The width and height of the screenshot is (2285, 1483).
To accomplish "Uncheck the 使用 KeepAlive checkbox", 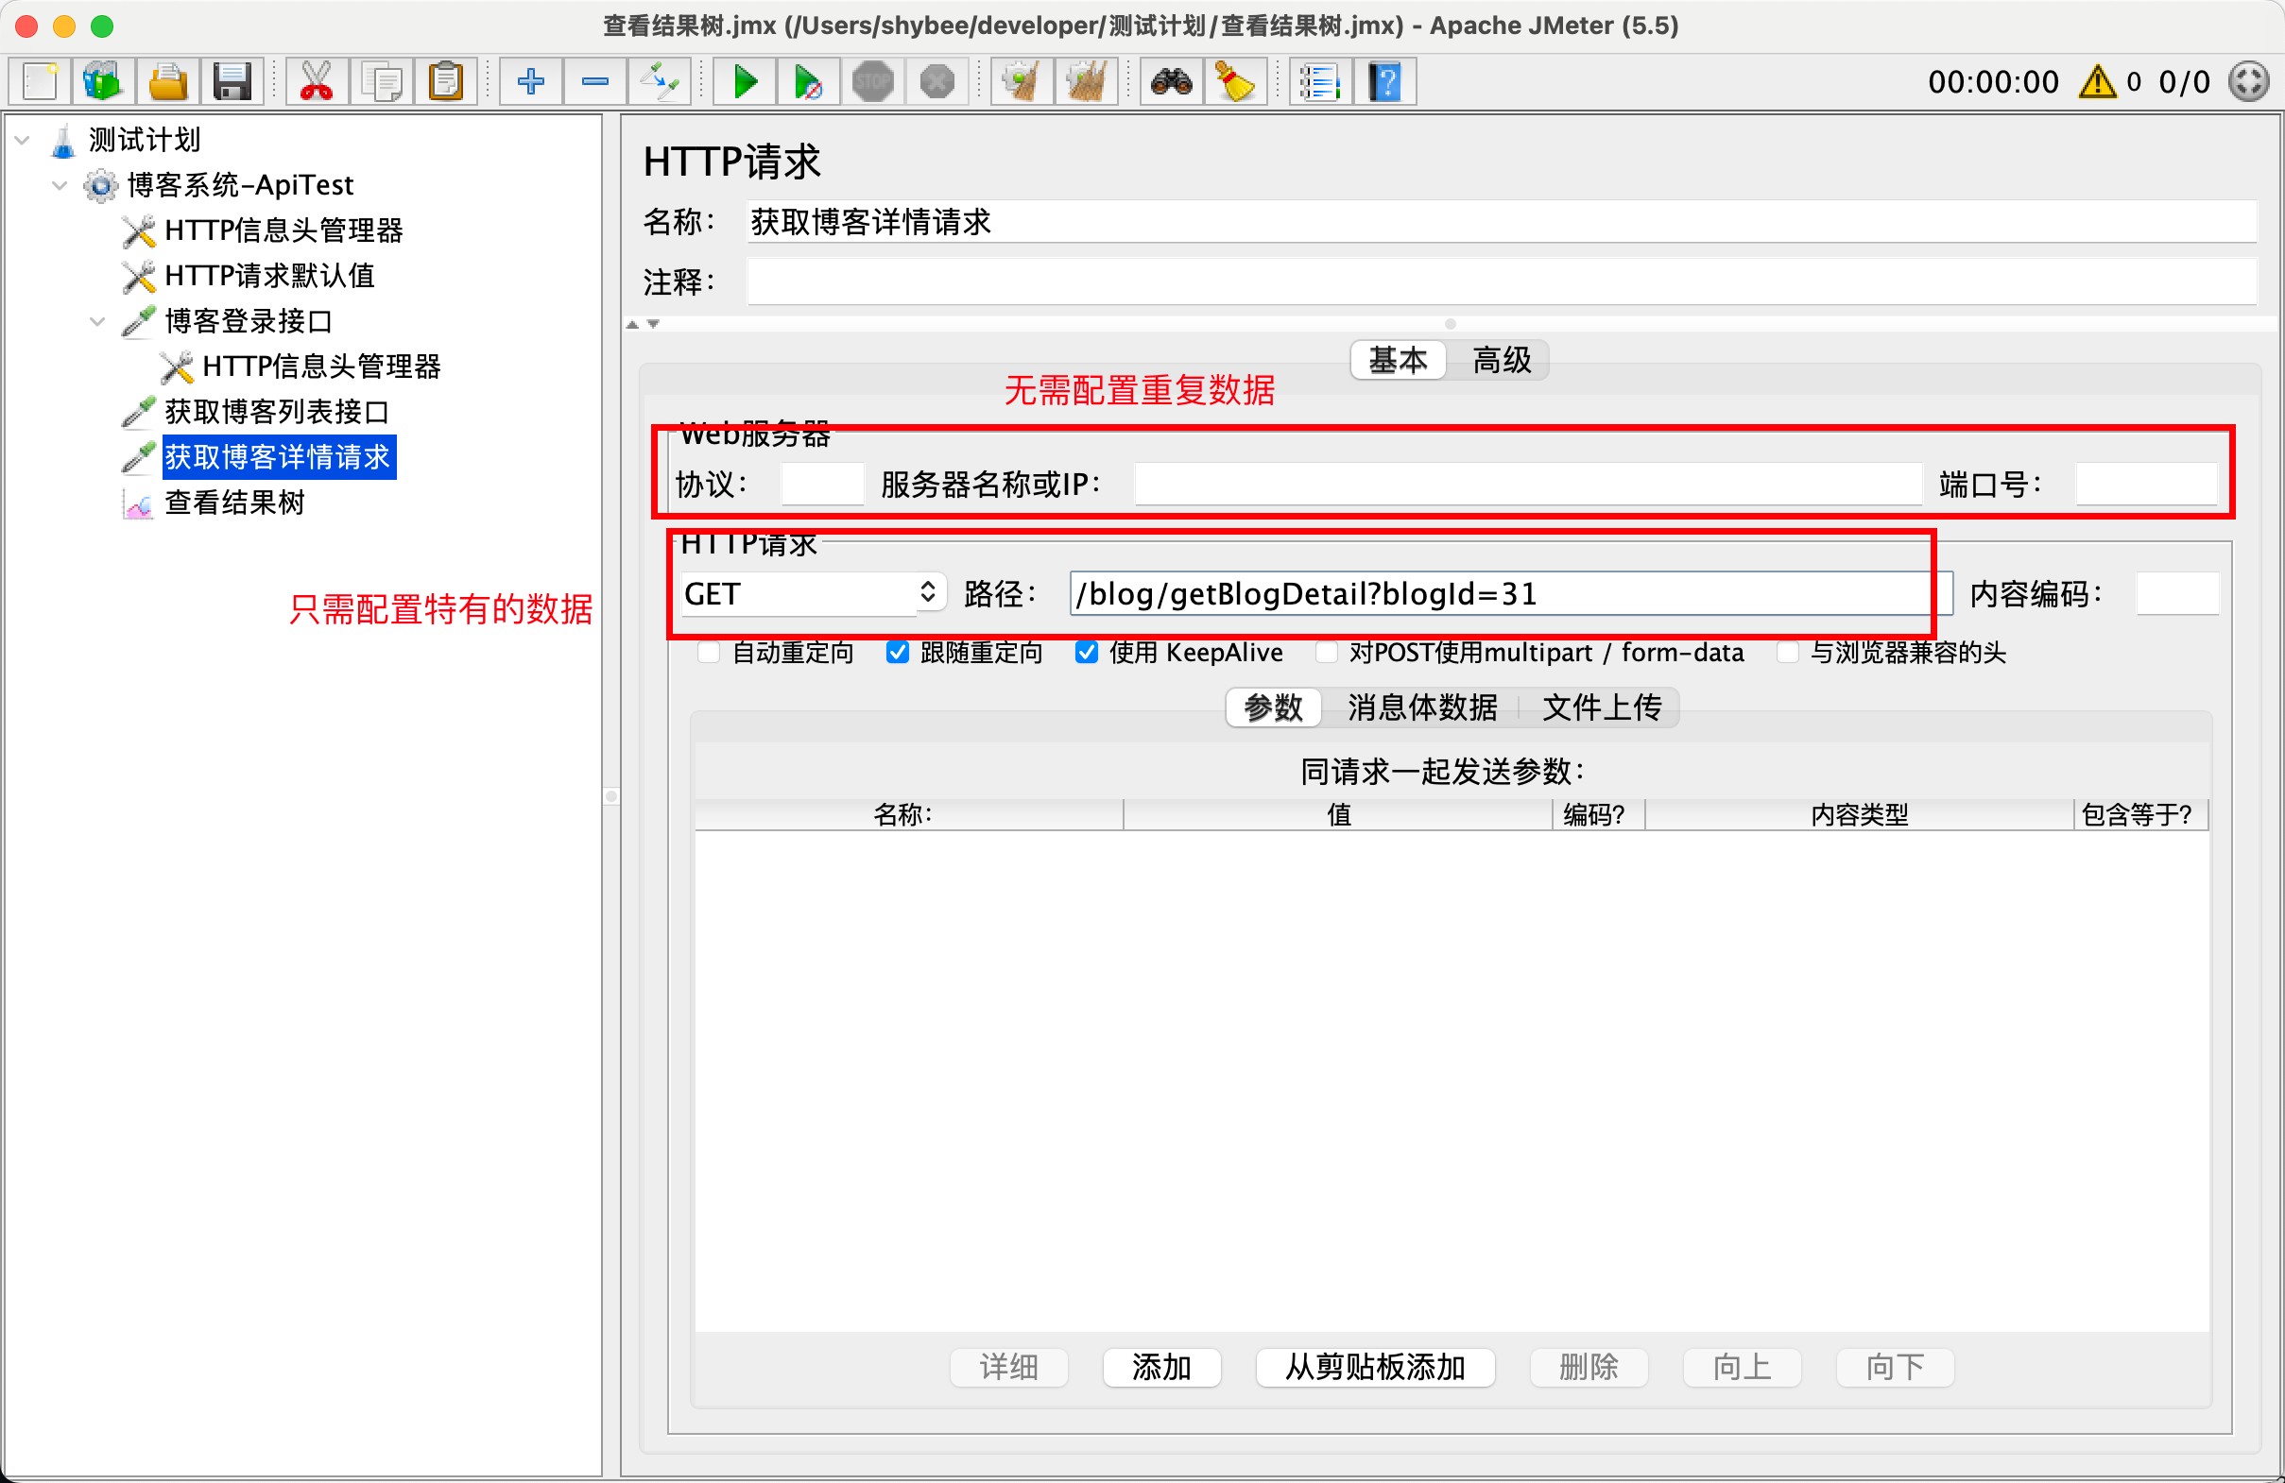I will click(x=1086, y=653).
